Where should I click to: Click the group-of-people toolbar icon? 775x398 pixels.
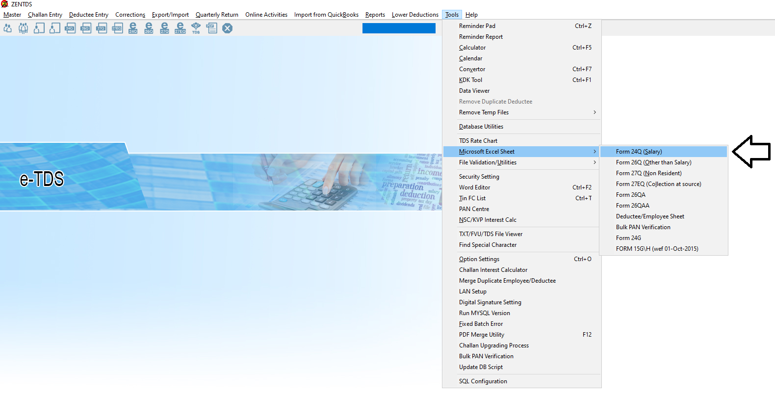click(23, 28)
